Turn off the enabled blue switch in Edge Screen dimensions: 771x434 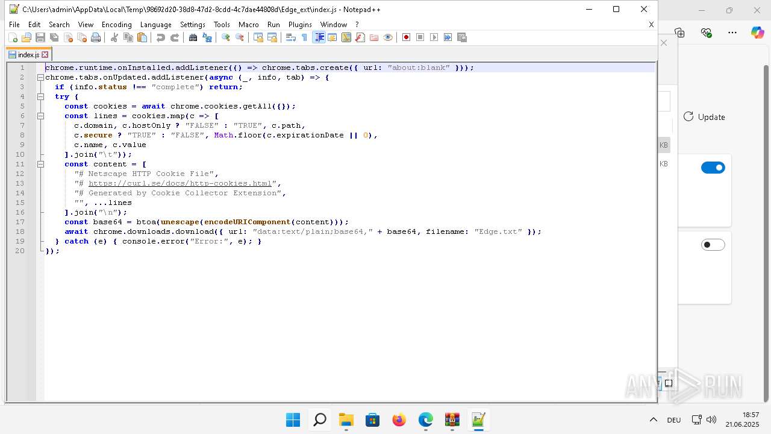click(713, 168)
